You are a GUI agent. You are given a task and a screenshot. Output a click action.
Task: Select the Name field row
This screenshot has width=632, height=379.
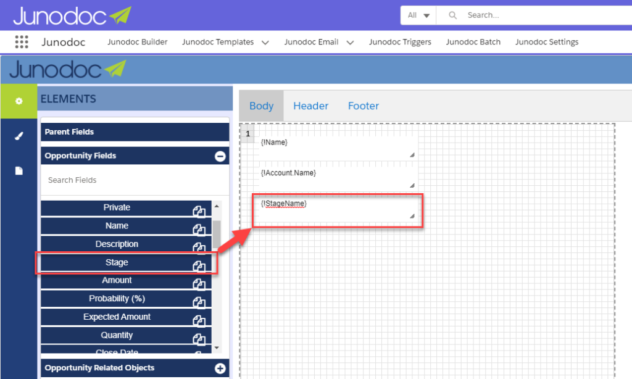click(126, 226)
